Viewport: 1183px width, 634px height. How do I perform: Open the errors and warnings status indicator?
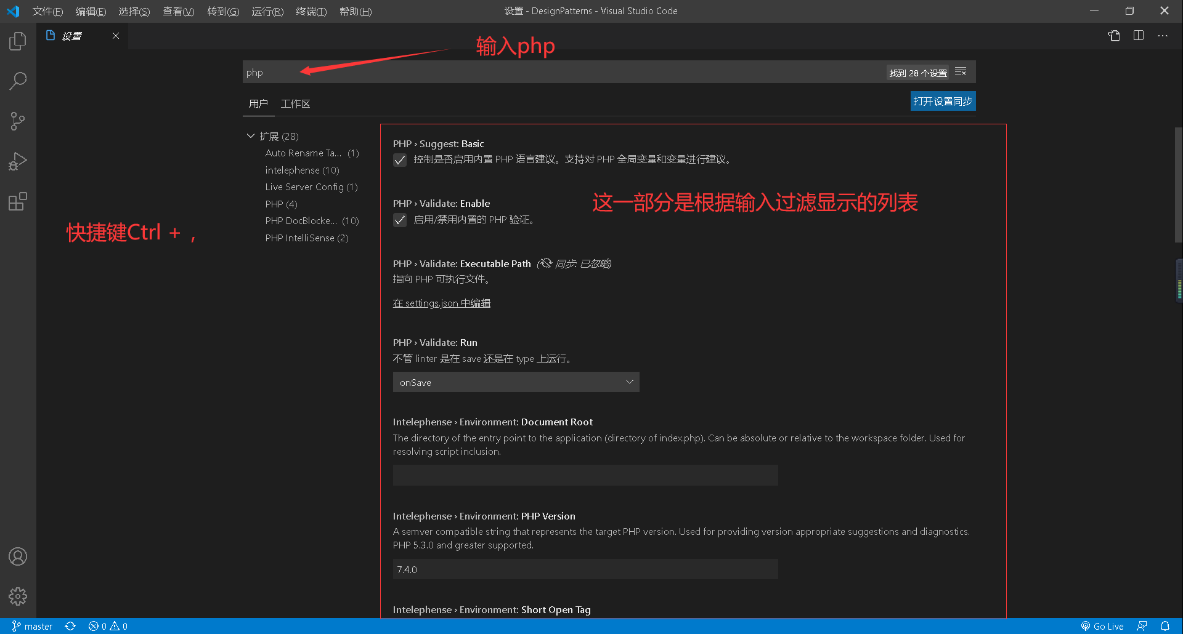[x=108, y=626]
